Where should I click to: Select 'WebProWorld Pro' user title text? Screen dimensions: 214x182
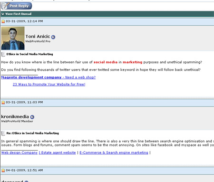click(x=38, y=41)
